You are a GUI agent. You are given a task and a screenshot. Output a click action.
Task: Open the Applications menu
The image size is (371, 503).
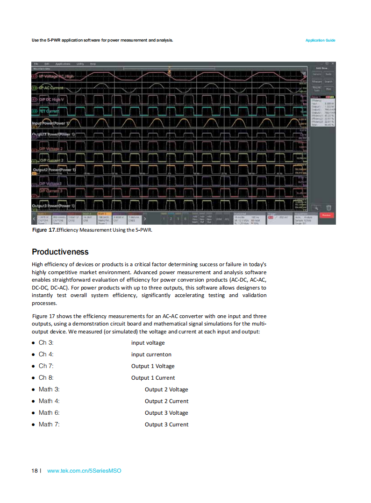(63, 64)
